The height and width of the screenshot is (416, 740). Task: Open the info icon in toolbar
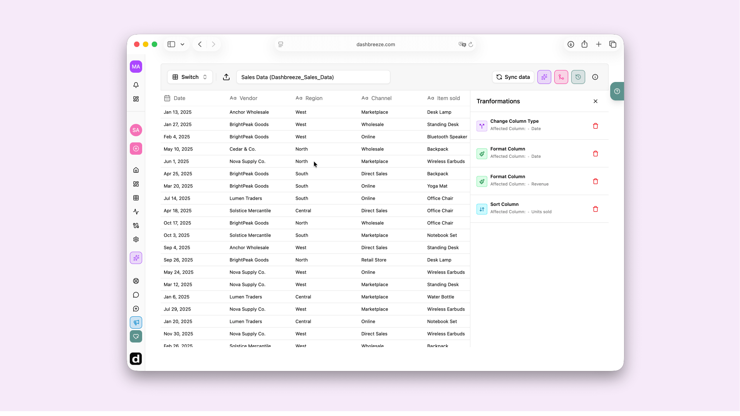(595, 77)
